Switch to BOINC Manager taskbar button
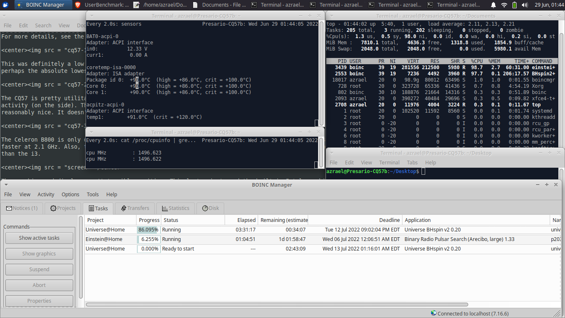The image size is (565, 318). point(43,5)
